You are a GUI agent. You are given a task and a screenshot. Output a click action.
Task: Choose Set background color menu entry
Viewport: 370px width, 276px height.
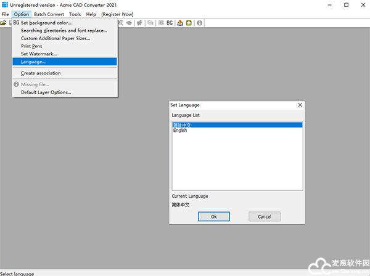pyautogui.click(x=65, y=23)
